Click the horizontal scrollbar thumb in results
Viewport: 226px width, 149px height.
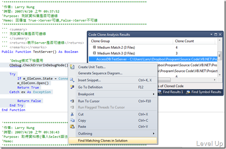164,80
